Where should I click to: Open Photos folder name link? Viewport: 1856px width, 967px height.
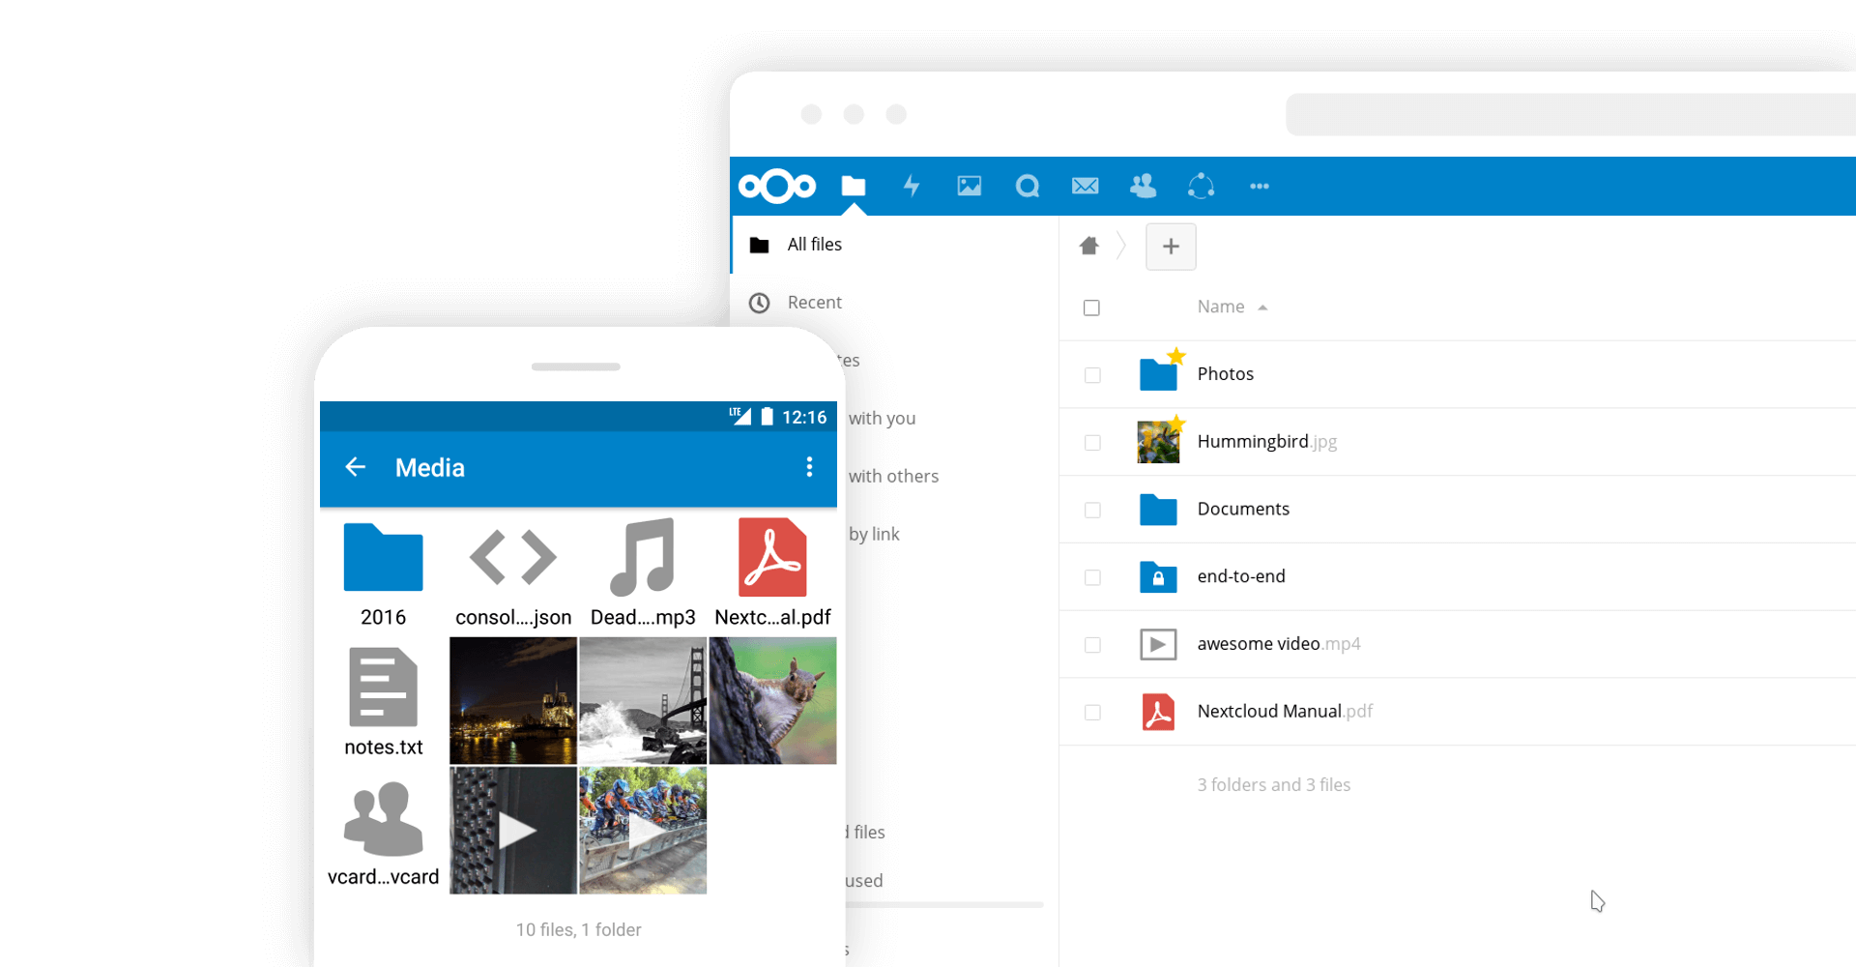1226,374
